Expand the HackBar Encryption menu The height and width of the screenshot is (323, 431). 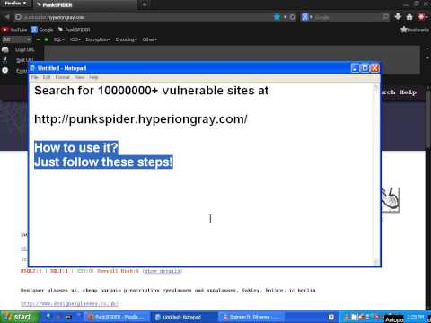[x=98, y=39]
